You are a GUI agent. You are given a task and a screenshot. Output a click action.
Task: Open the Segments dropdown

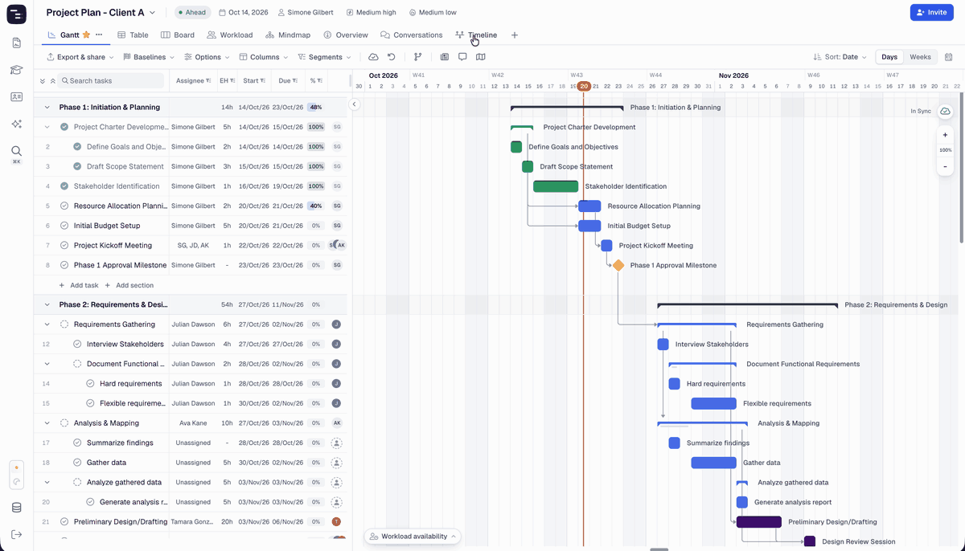pyautogui.click(x=325, y=57)
